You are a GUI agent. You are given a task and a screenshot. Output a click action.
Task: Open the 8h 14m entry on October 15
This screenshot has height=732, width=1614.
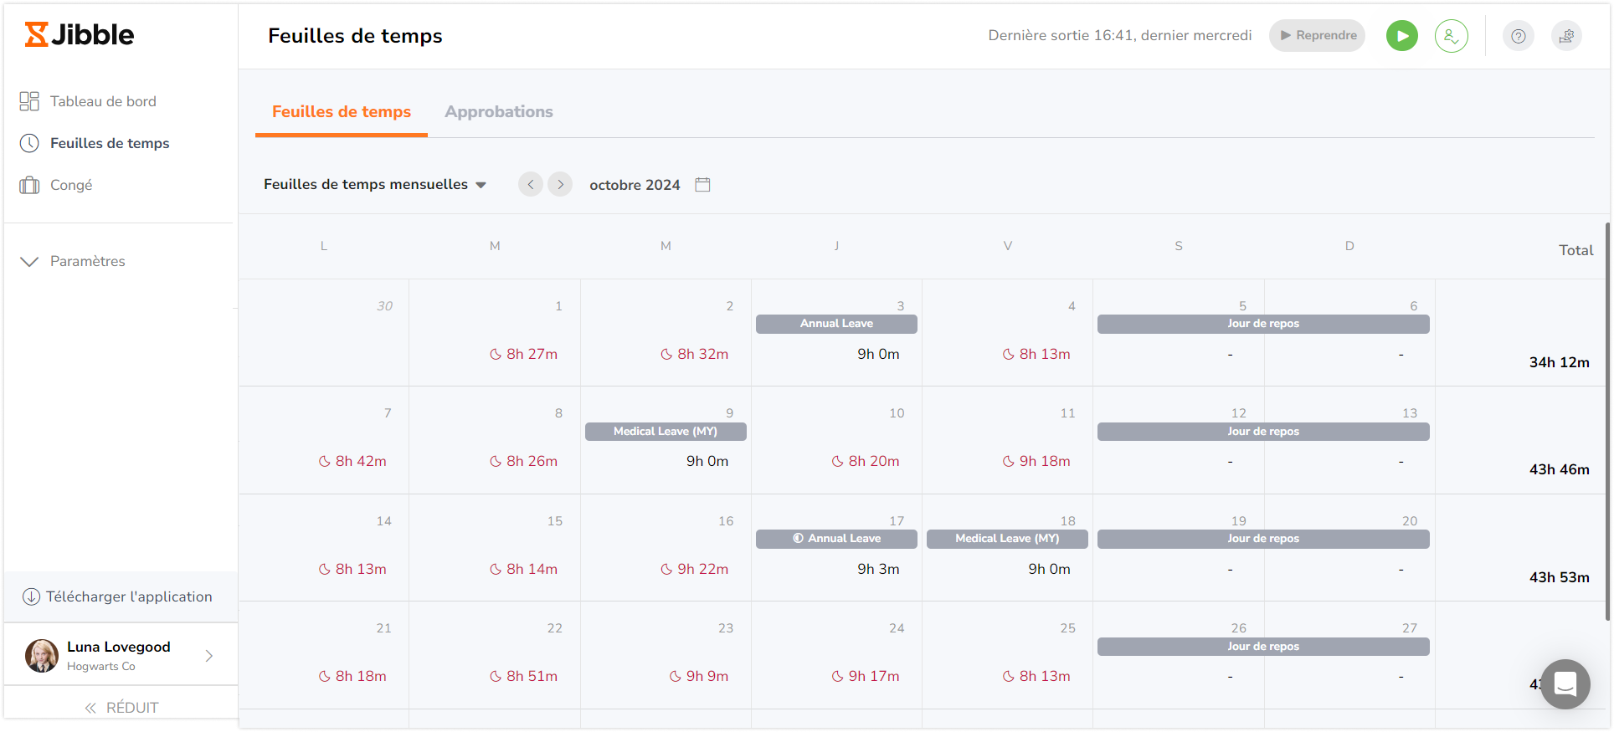[523, 569]
